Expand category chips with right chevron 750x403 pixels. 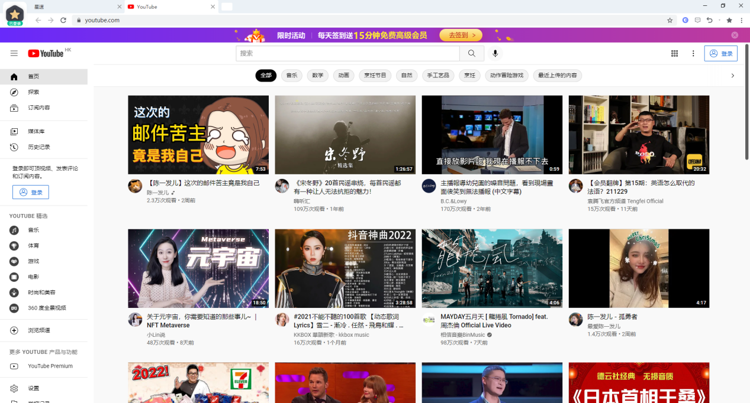tap(733, 76)
